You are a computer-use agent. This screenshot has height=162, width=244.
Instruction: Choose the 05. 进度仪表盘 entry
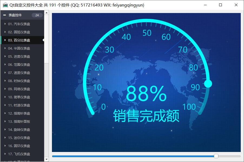click(x=19, y=57)
